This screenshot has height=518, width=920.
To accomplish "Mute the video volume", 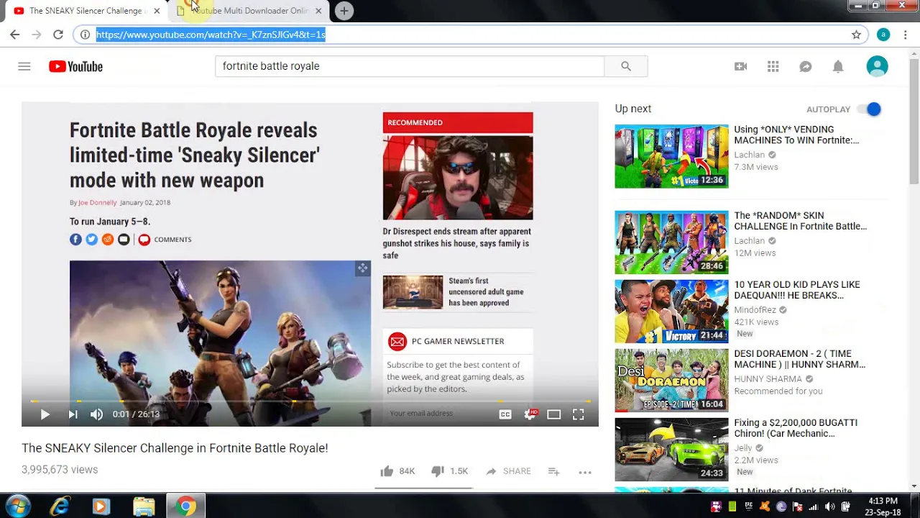I will pos(96,414).
